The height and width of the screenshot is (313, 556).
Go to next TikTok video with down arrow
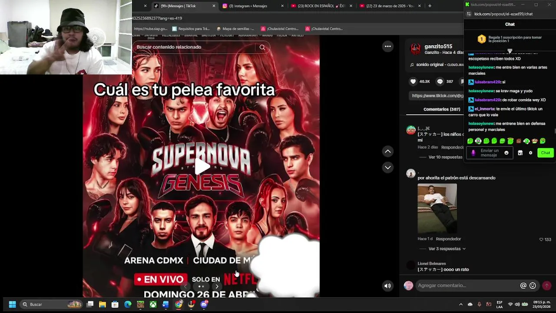[388, 167]
